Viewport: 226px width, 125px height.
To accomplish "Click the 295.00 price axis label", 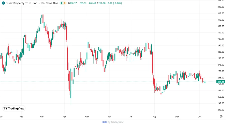I will pyautogui.click(x=221, y=39).
